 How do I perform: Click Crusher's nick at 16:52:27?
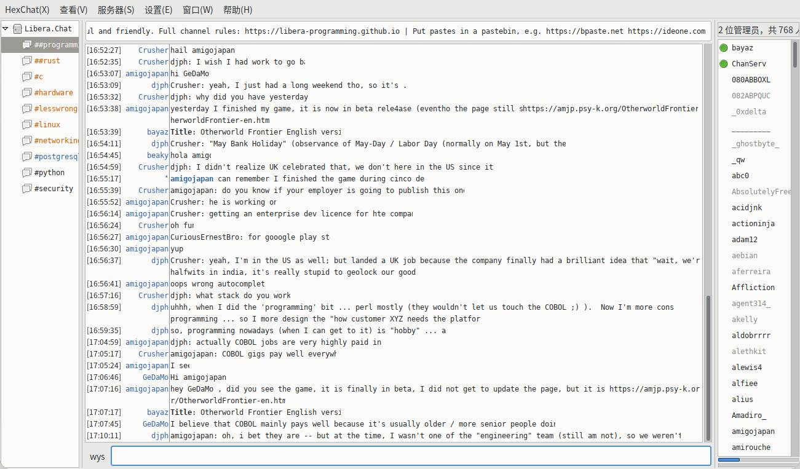click(x=153, y=50)
